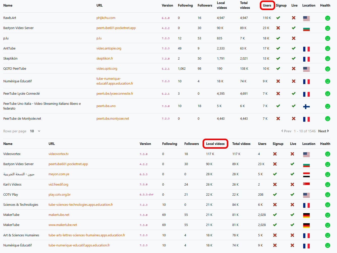Sort top table by Followers header
The image size is (337, 253).
coord(205,5)
